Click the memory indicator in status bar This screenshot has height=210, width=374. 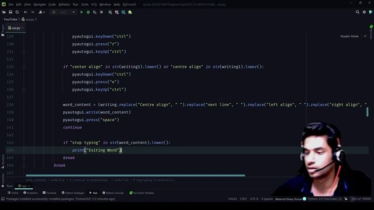click(x=361, y=199)
